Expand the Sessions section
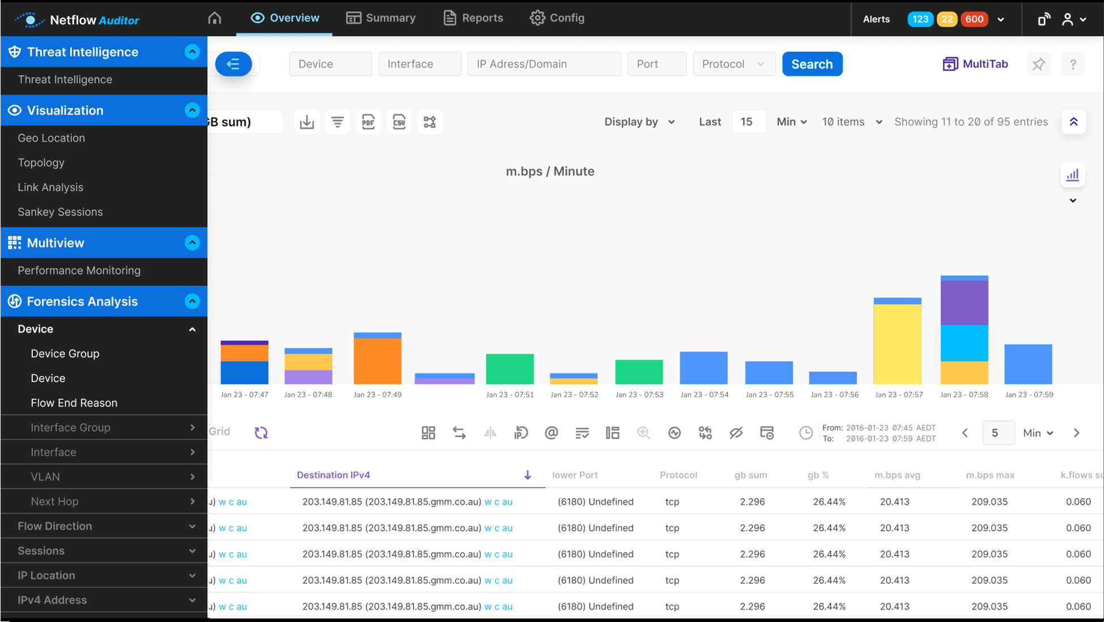Screen dimensions: 1104x622 pos(104,550)
